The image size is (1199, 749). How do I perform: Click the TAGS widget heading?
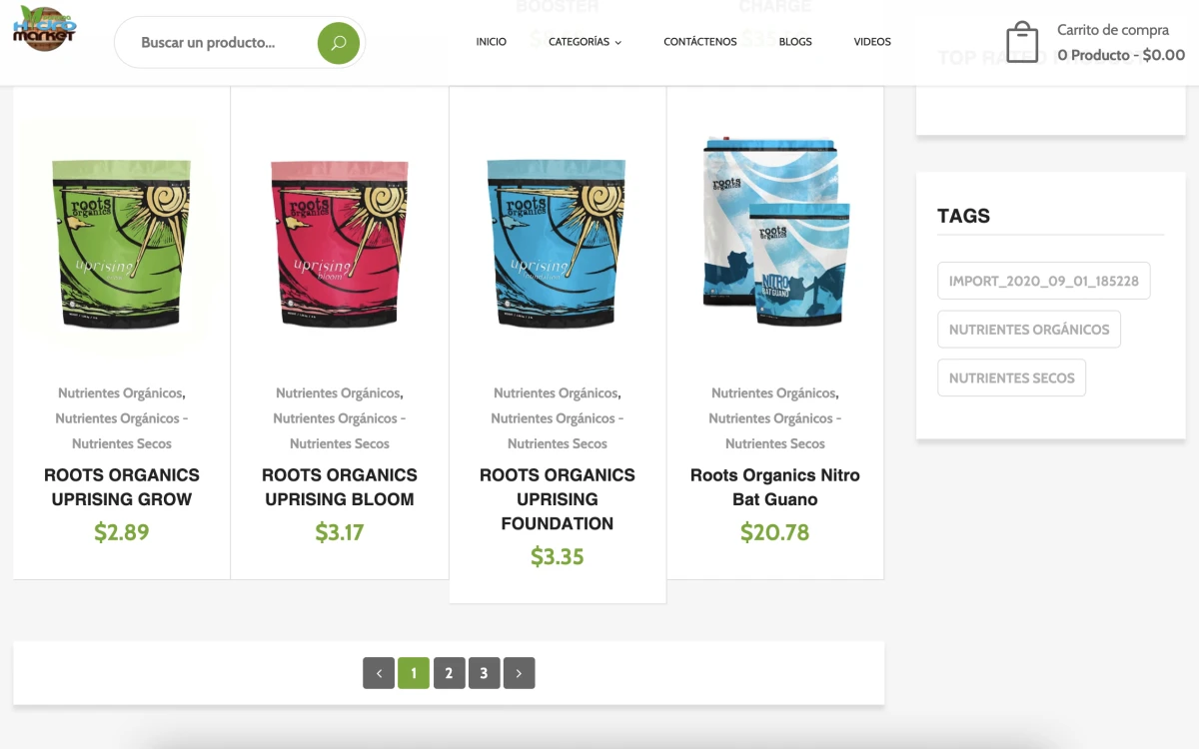[964, 216]
